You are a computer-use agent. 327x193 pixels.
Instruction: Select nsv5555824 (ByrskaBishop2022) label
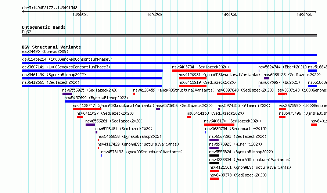[x=241, y=152]
